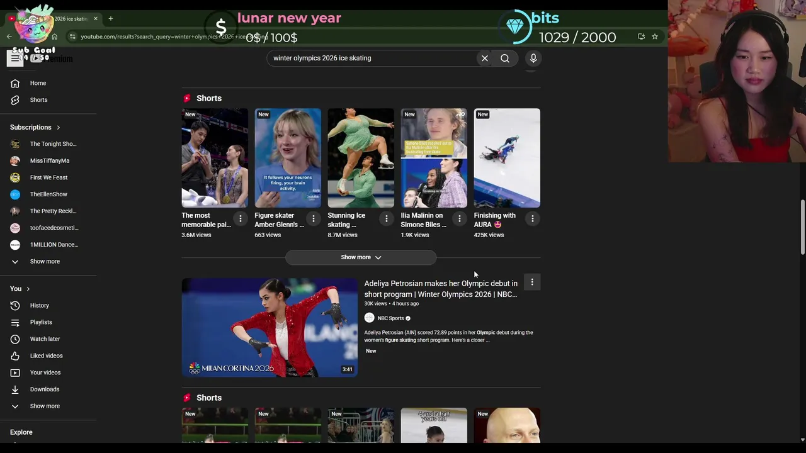This screenshot has height=453, width=806.
Task: Open options for 'Stunning Ice skating' short
Action: click(x=386, y=218)
